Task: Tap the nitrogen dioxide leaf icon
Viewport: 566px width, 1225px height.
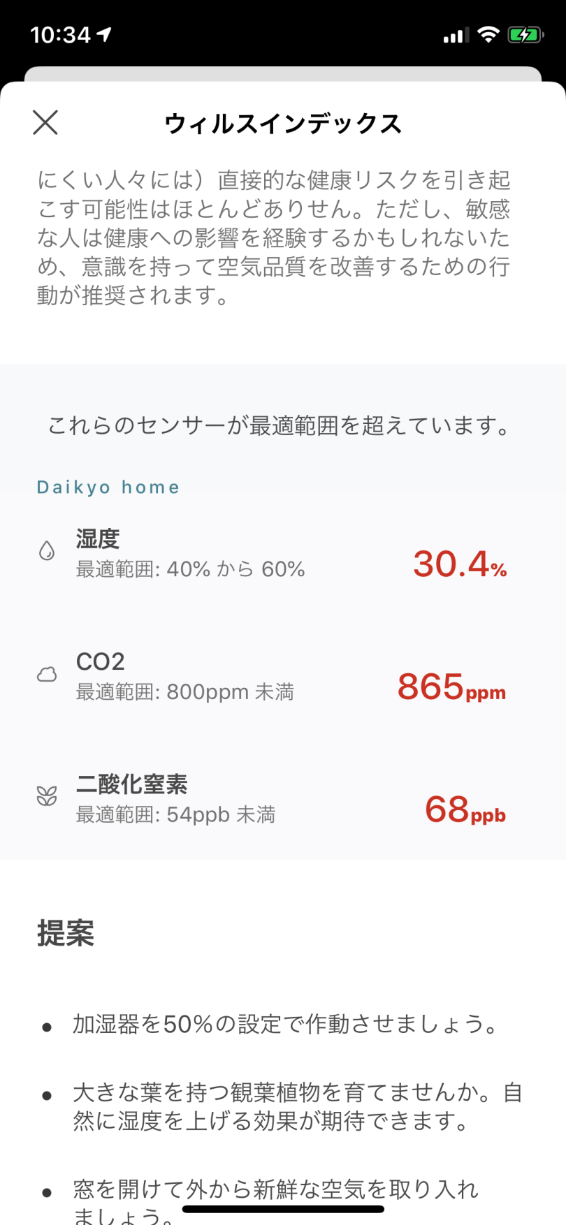Action: (47, 796)
